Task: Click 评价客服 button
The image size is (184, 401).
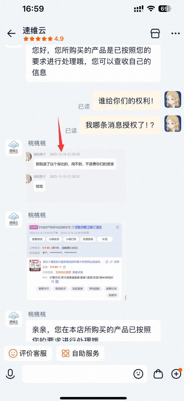Action: (x=28, y=353)
